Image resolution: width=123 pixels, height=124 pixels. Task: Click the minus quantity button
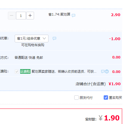(12, 16)
